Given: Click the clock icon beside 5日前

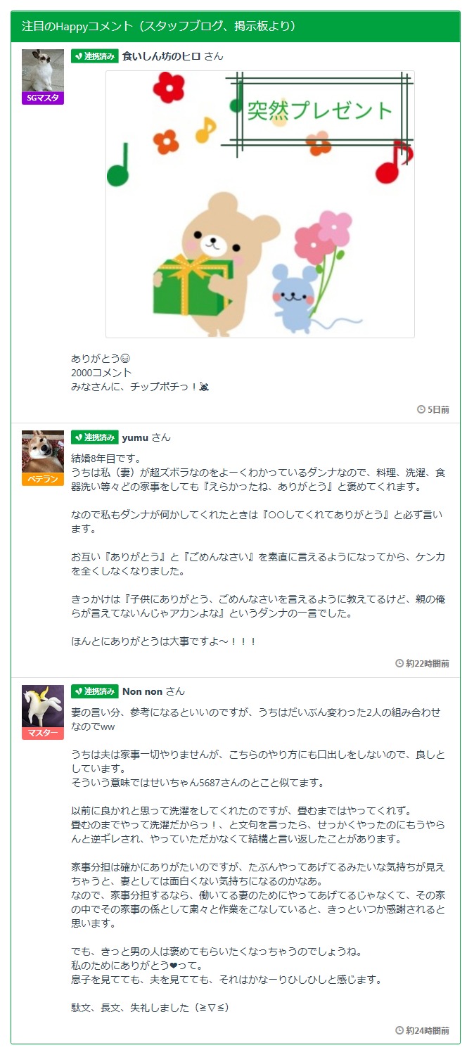Looking at the screenshot, I should point(421,409).
